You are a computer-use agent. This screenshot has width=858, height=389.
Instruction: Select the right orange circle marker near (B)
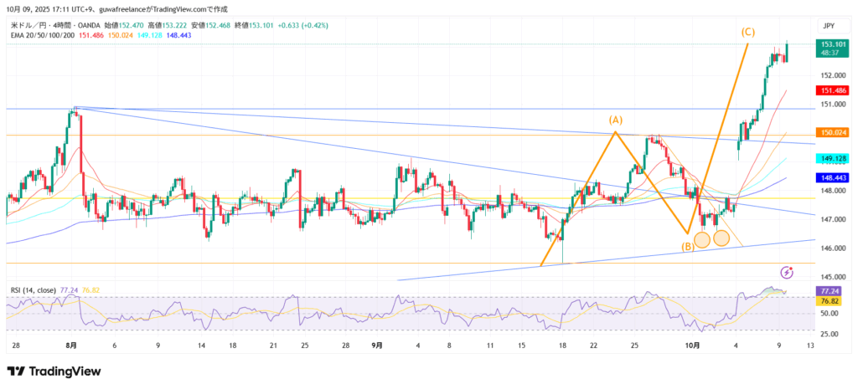pos(721,238)
